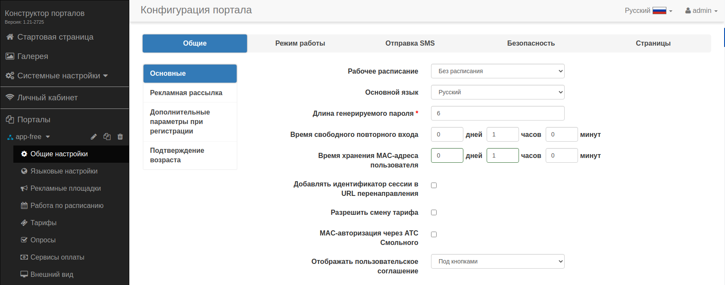Click the password length input field
This screenshot has height=285, width=725.
point(497,114)
